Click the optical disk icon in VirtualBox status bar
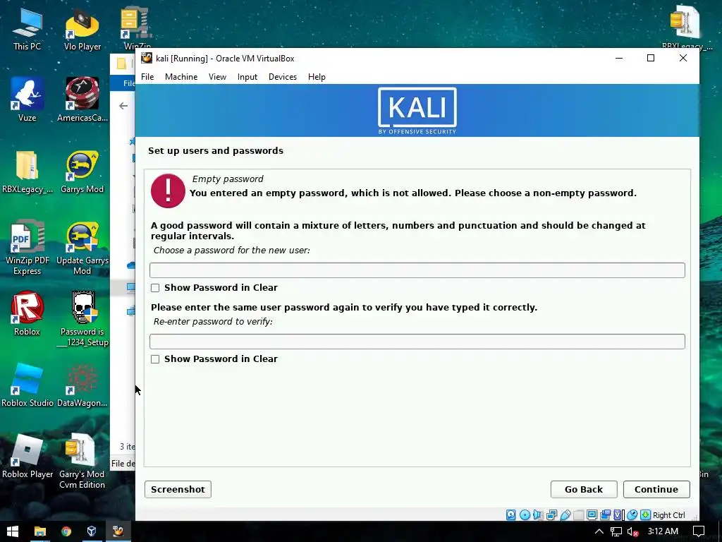The height and width of the screenshot is (542, 722). coord(525,514)
